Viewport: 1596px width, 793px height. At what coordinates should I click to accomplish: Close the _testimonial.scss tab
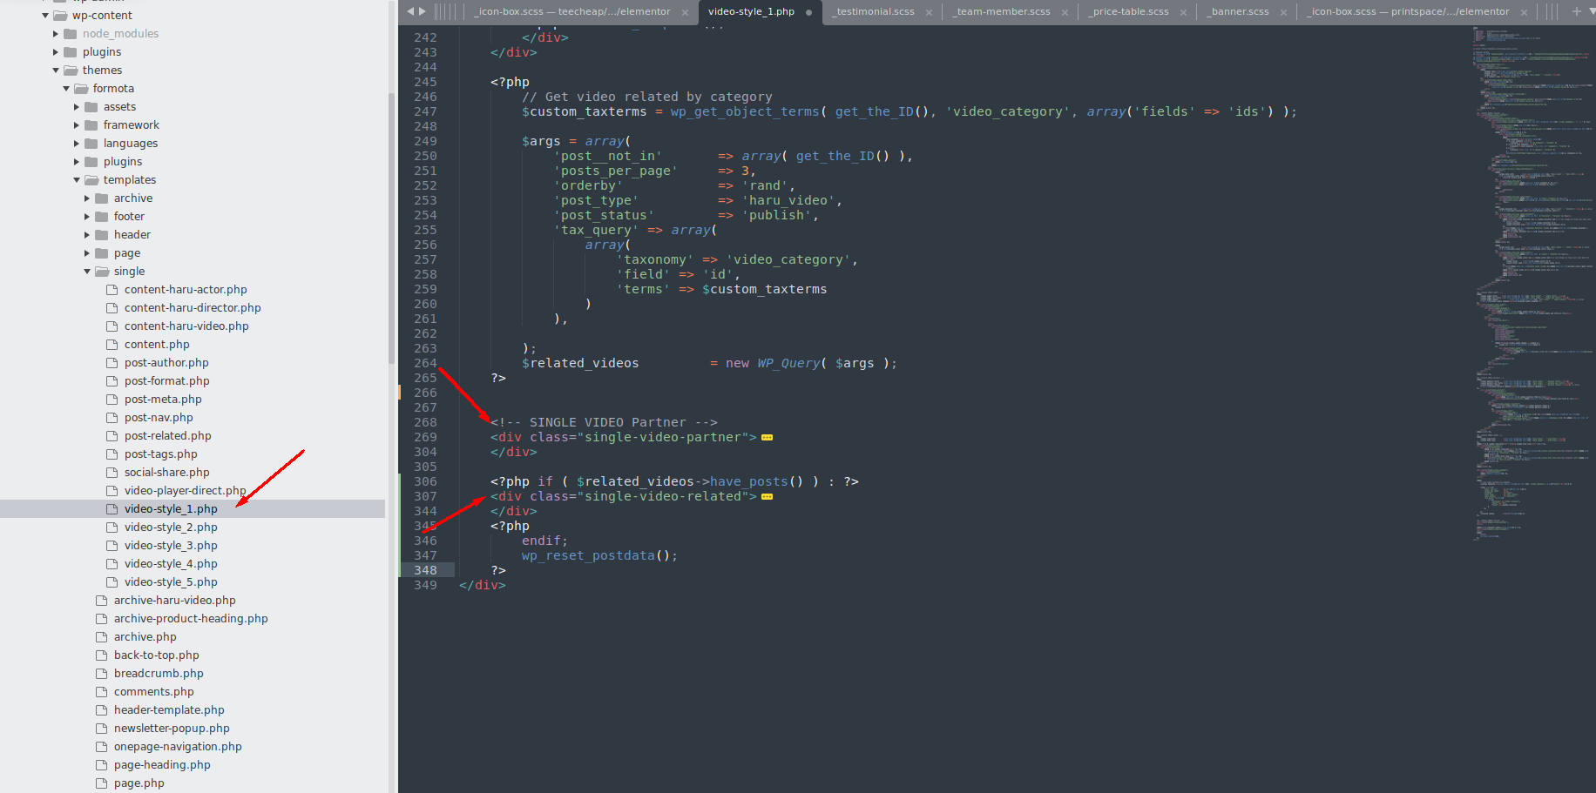coord(929,12)
